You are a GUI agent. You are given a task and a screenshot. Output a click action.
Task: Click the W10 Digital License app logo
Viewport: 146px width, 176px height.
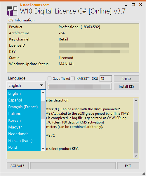(12, 11)
